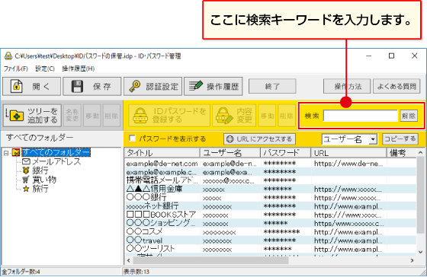Select the xxxxxネット銀行 row
Viewport: 427px width, 277px height.
271,206
